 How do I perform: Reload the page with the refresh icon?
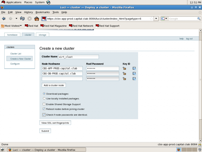(x=22, y=18)
